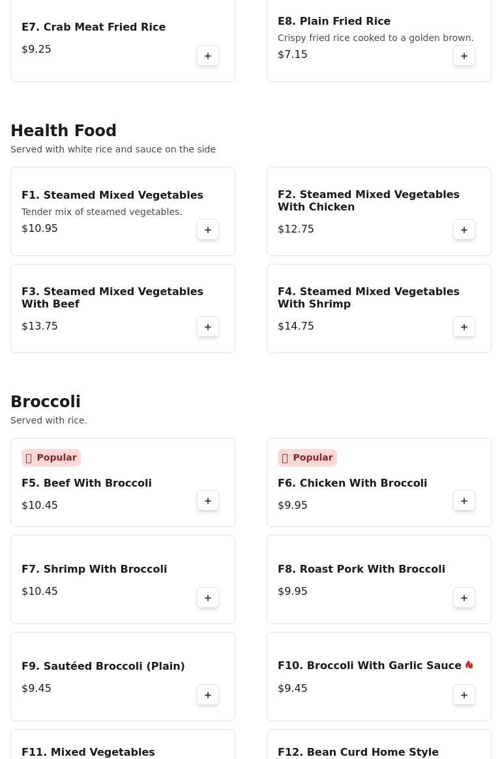Add F10 Broccoli With Garlic Sauce
The width and height of the screenshot is (502, 759).
(464, 695)
